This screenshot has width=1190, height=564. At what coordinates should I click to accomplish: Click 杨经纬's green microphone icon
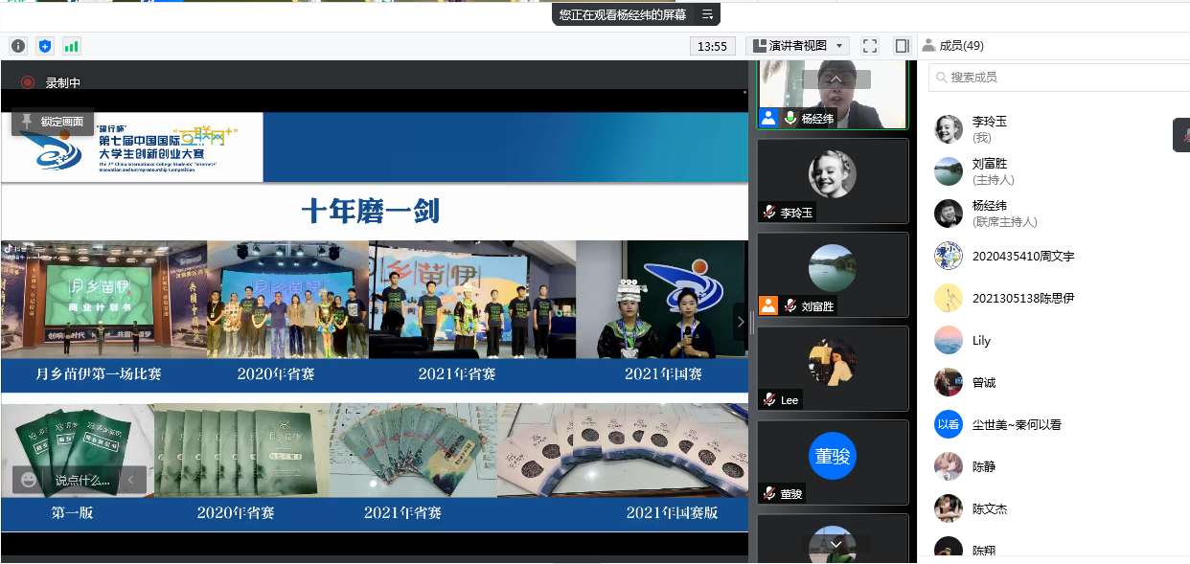point(790,119)
